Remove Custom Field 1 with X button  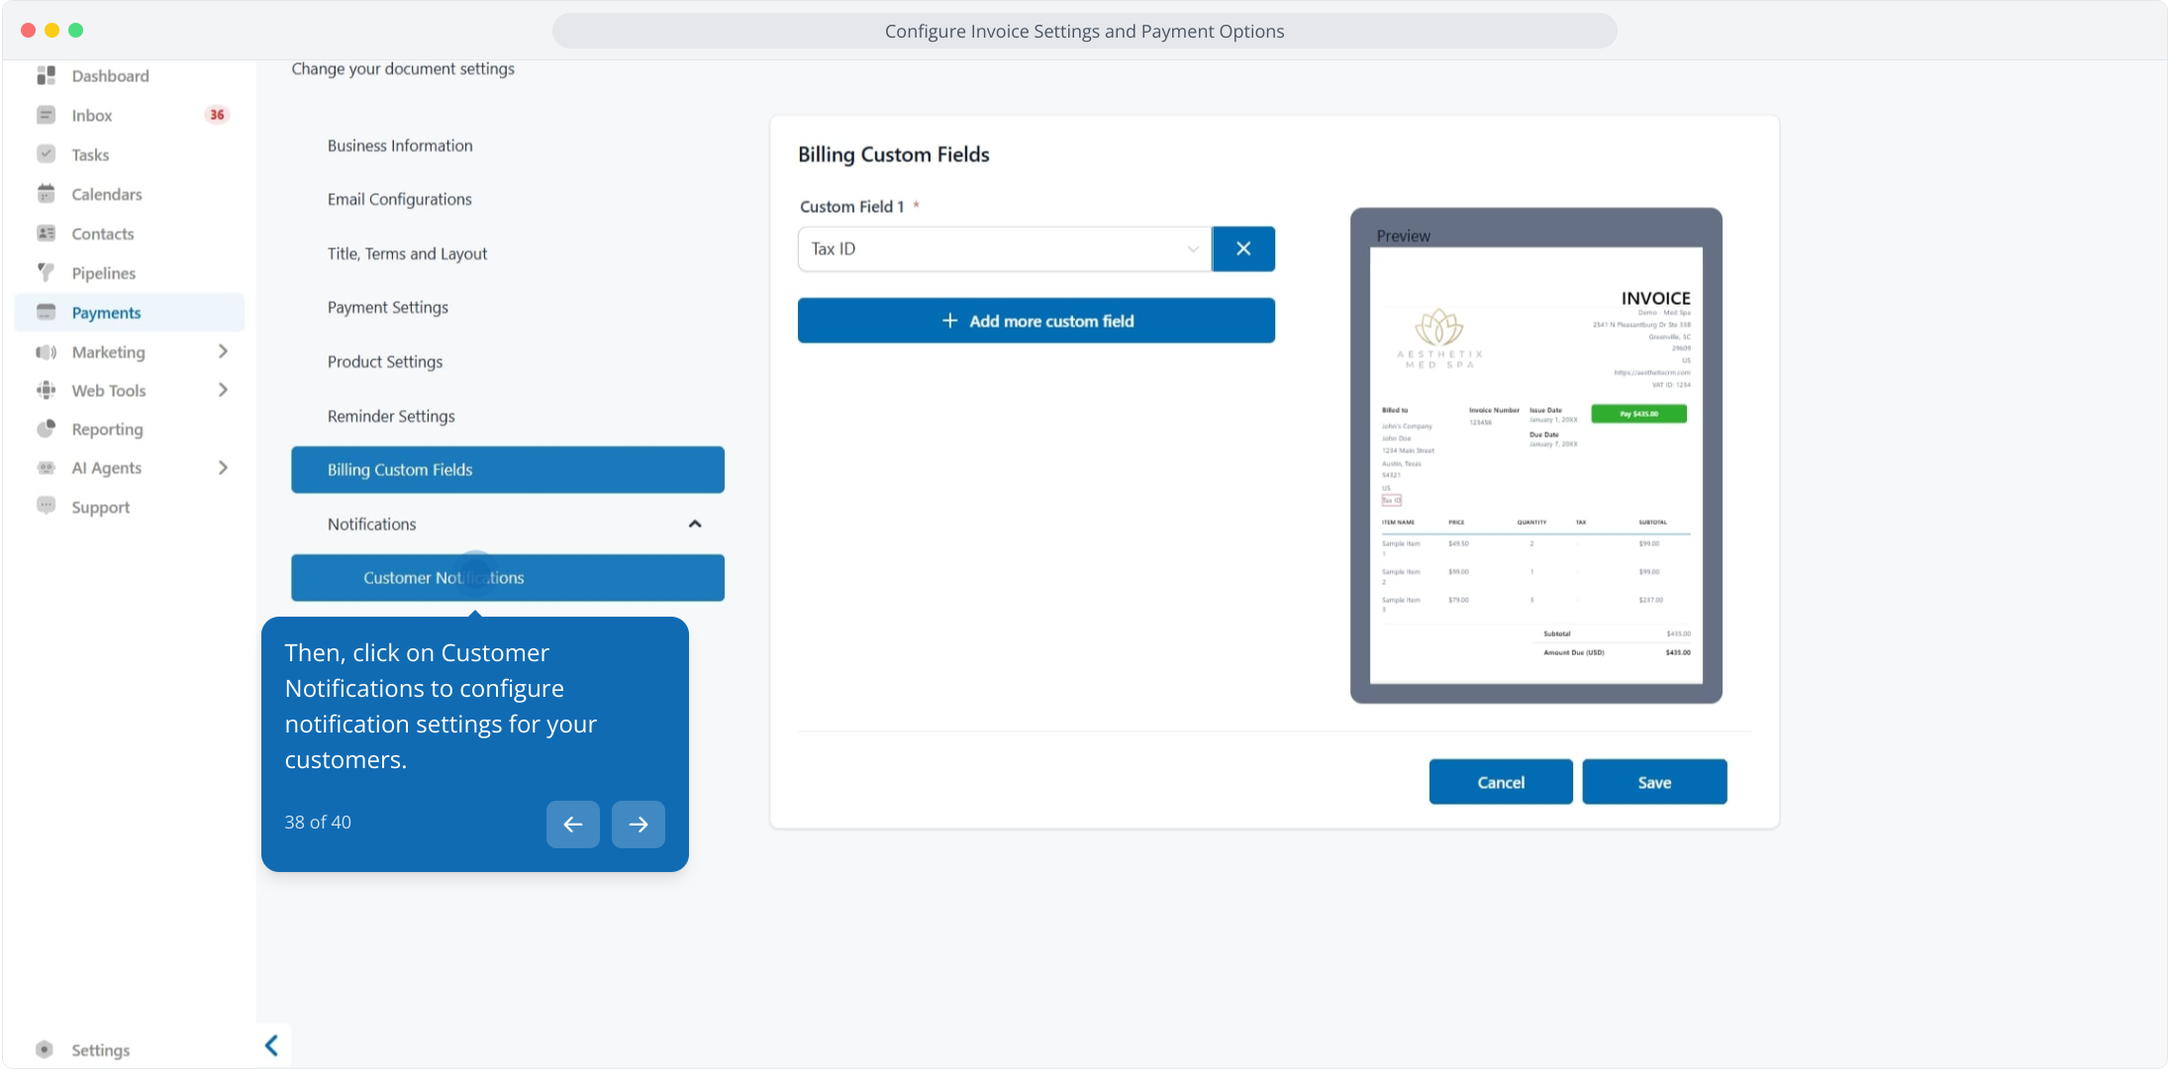point(1242,248)
